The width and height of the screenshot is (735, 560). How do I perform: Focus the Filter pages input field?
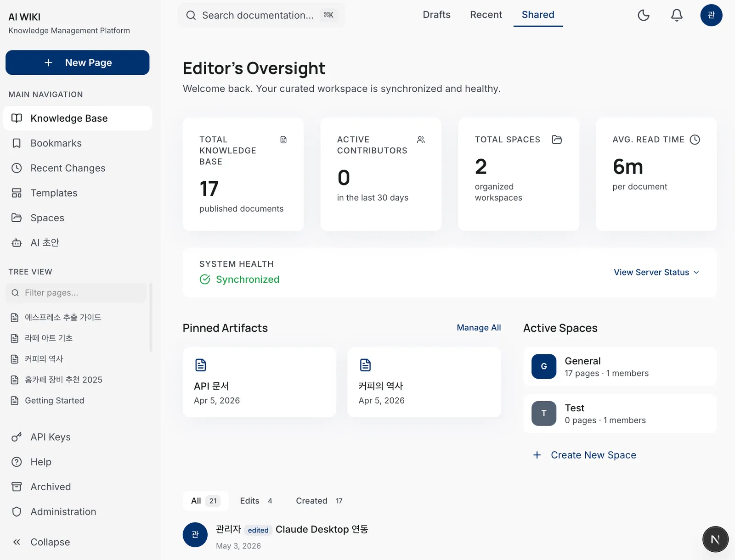76,293
